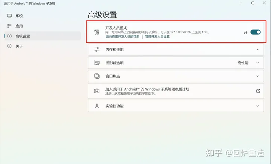Image resolution: width=271 pixels, height=164 pixels.
Task: Select 系统 in the sidebar
Action: coord(43,16)
